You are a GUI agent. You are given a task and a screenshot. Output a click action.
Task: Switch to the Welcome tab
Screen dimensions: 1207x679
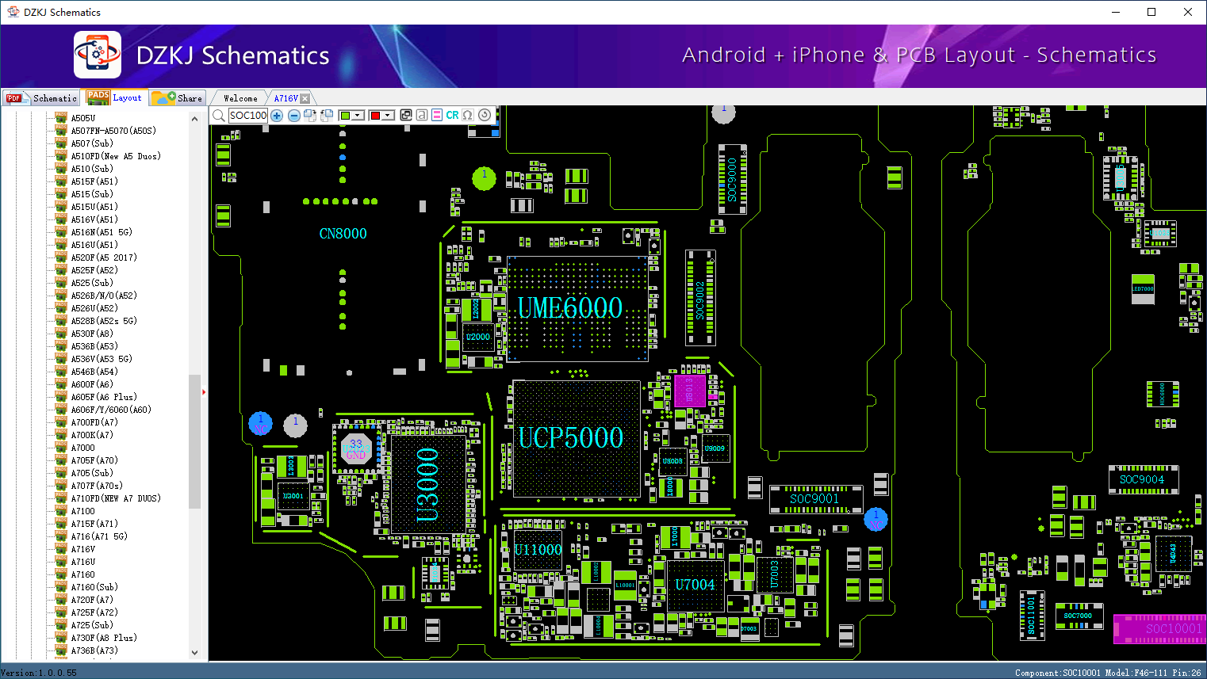point(240,98)
